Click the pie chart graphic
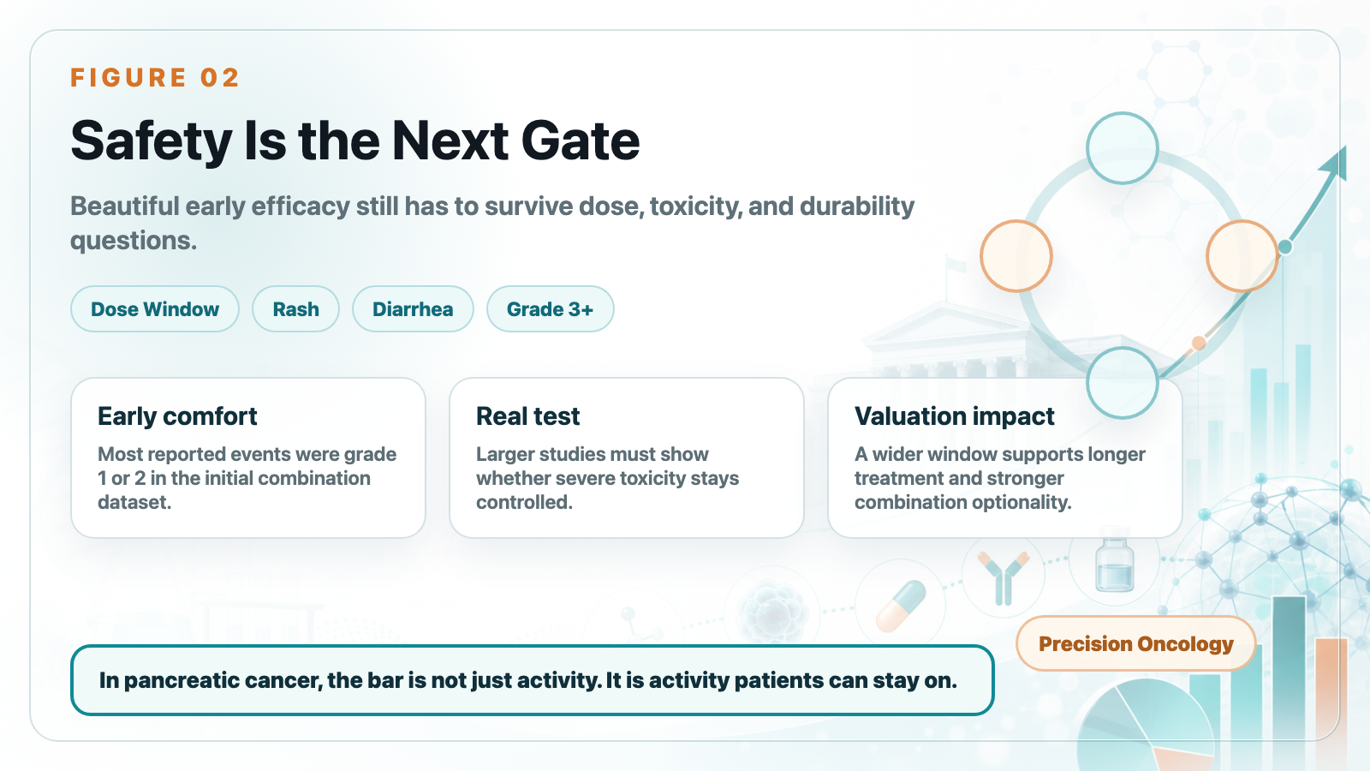The width and height of the screenshot is (1370, 771). [1147, 726]
